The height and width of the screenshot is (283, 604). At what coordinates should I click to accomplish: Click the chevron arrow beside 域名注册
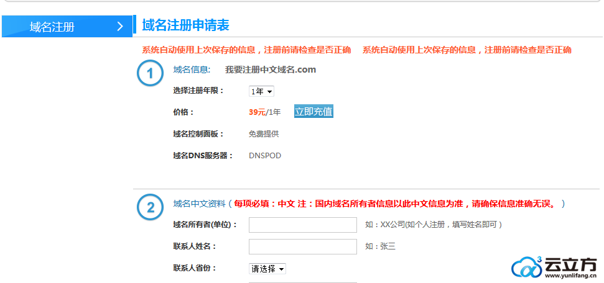(x=120, y=27)
